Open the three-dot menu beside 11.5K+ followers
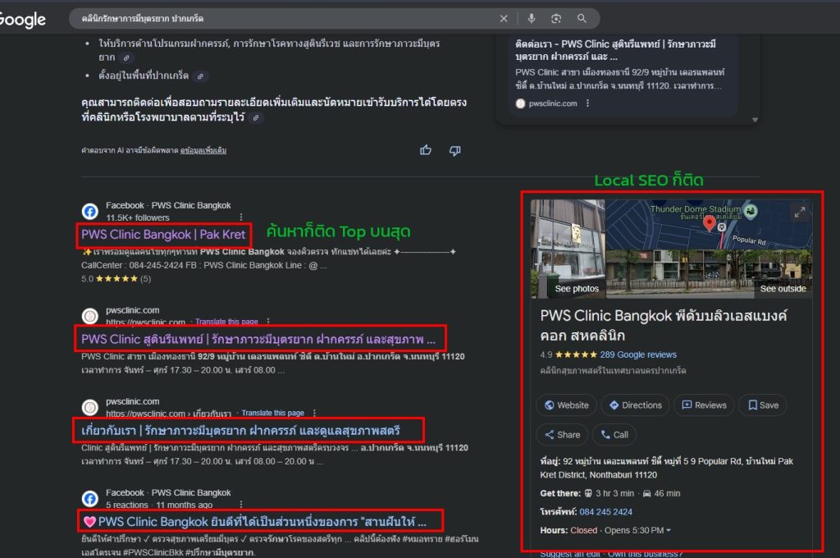 241,217
